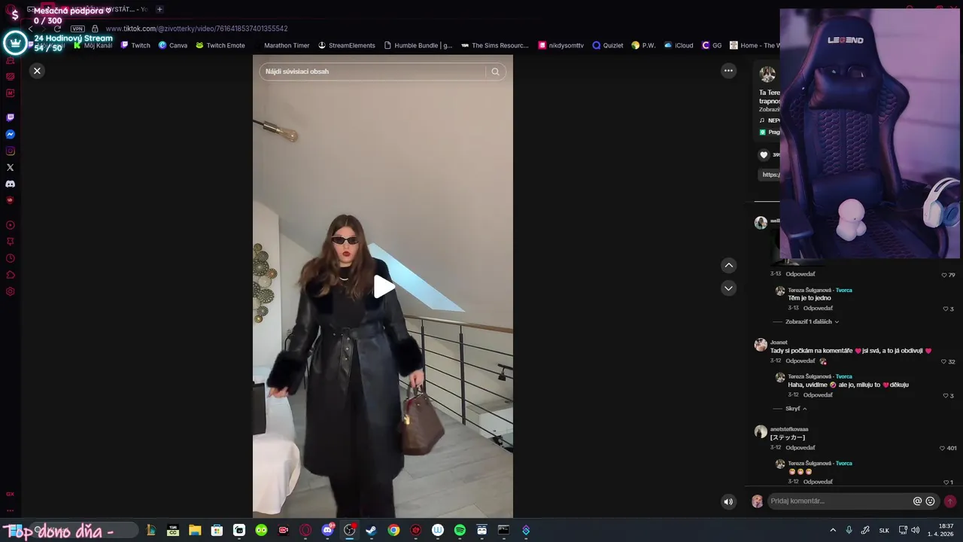Open anetstefkovaaa's profile avatar
The image size is (963, 542).
coord(761,431)
